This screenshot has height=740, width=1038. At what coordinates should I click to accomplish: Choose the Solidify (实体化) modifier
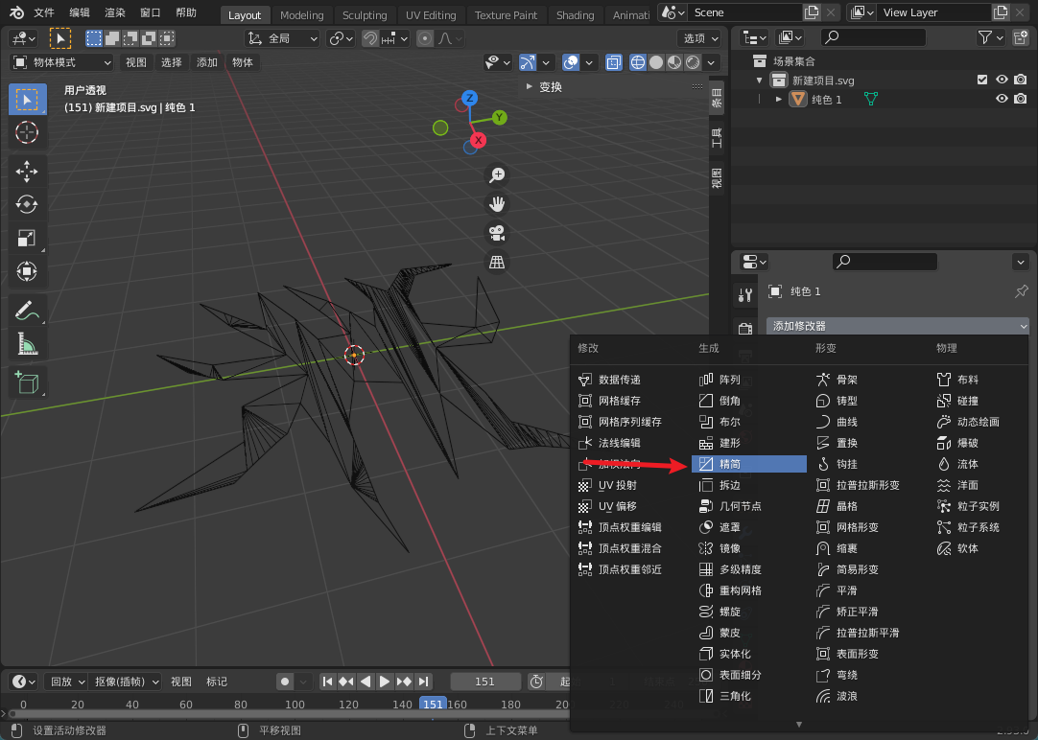[748, 654]
